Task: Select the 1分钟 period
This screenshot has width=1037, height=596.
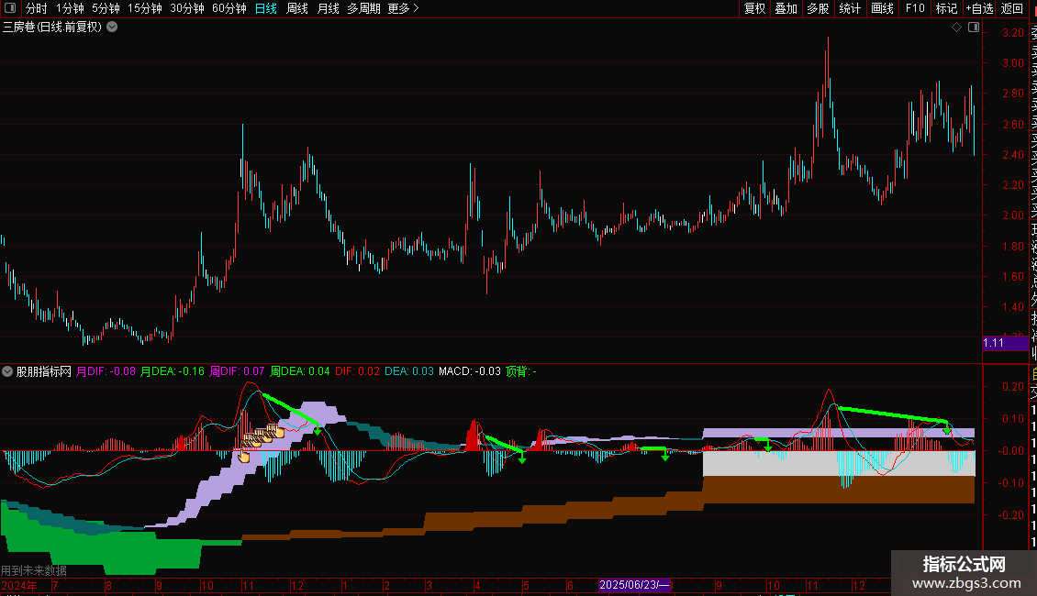Action: [x=70, y=8]
